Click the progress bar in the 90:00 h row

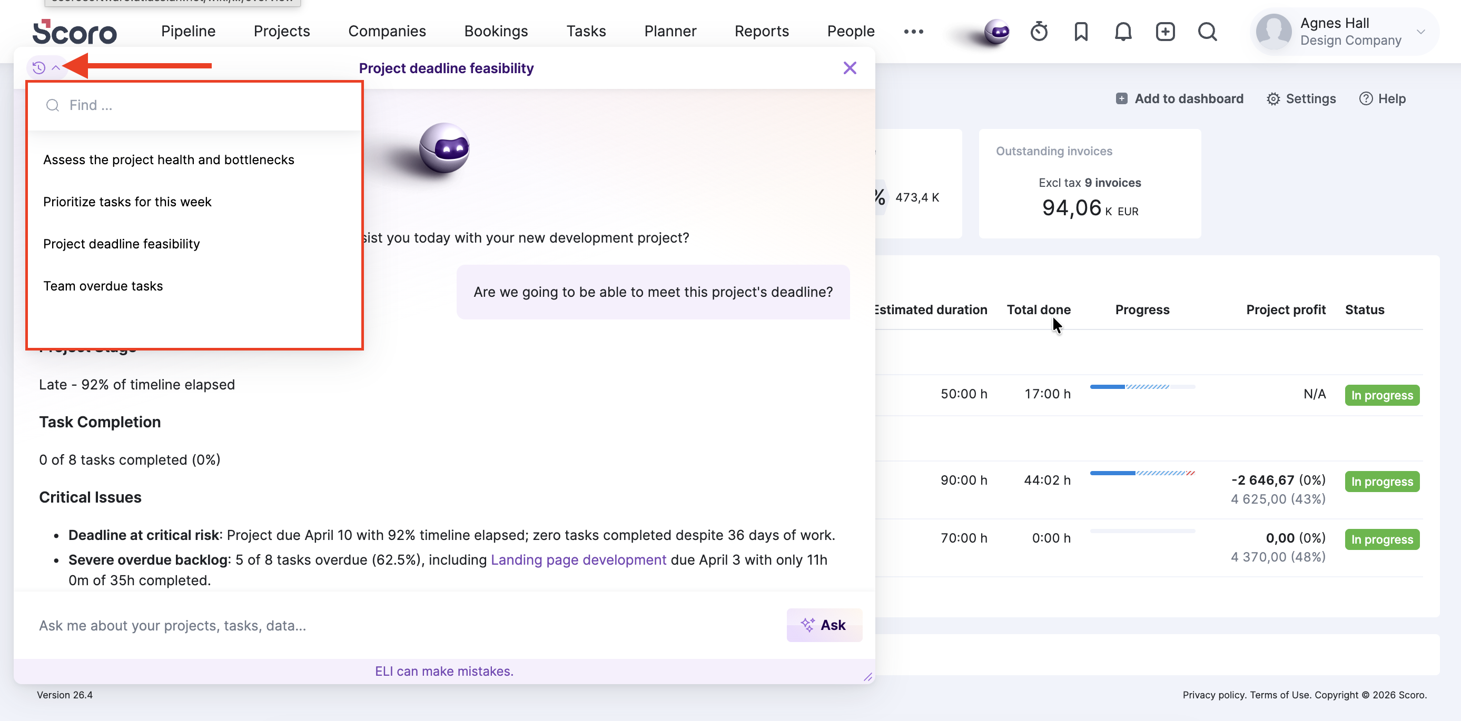click(1142, 473)
